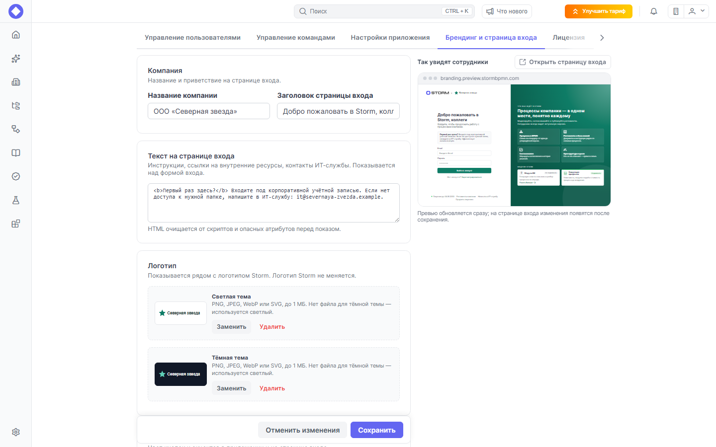
Task: Open the hierarchy tree icon in sidebar
Action: pos(16,106)
